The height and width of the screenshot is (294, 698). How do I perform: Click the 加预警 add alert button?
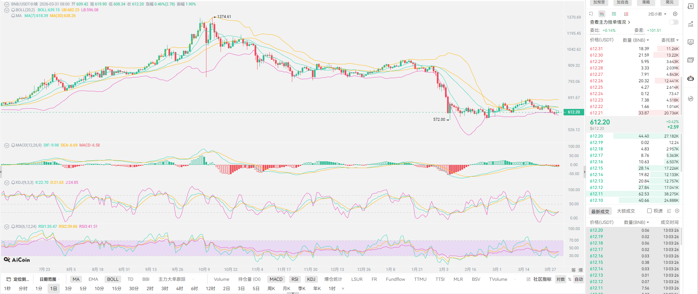[599, 2]
